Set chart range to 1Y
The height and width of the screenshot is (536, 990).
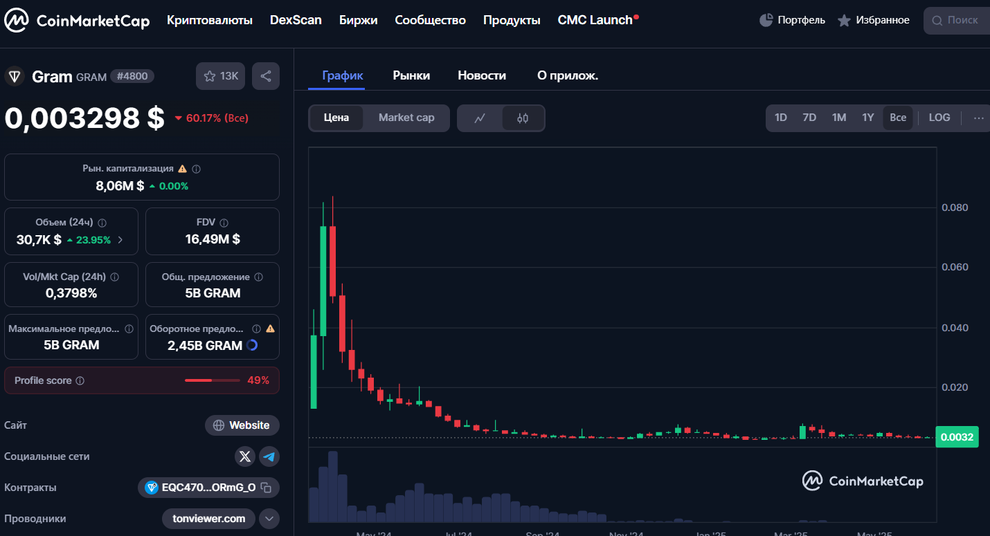coord(868,118)
